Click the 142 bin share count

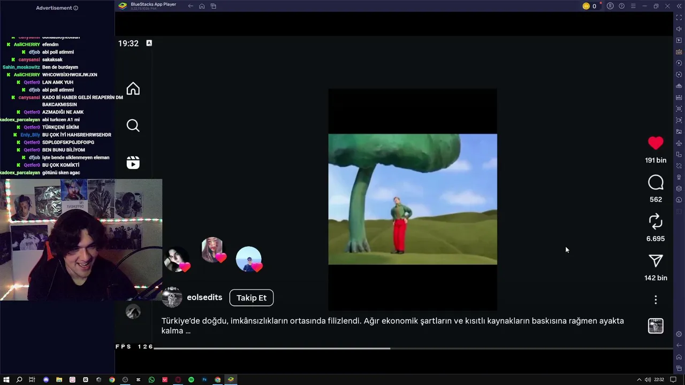pos(656,278)
